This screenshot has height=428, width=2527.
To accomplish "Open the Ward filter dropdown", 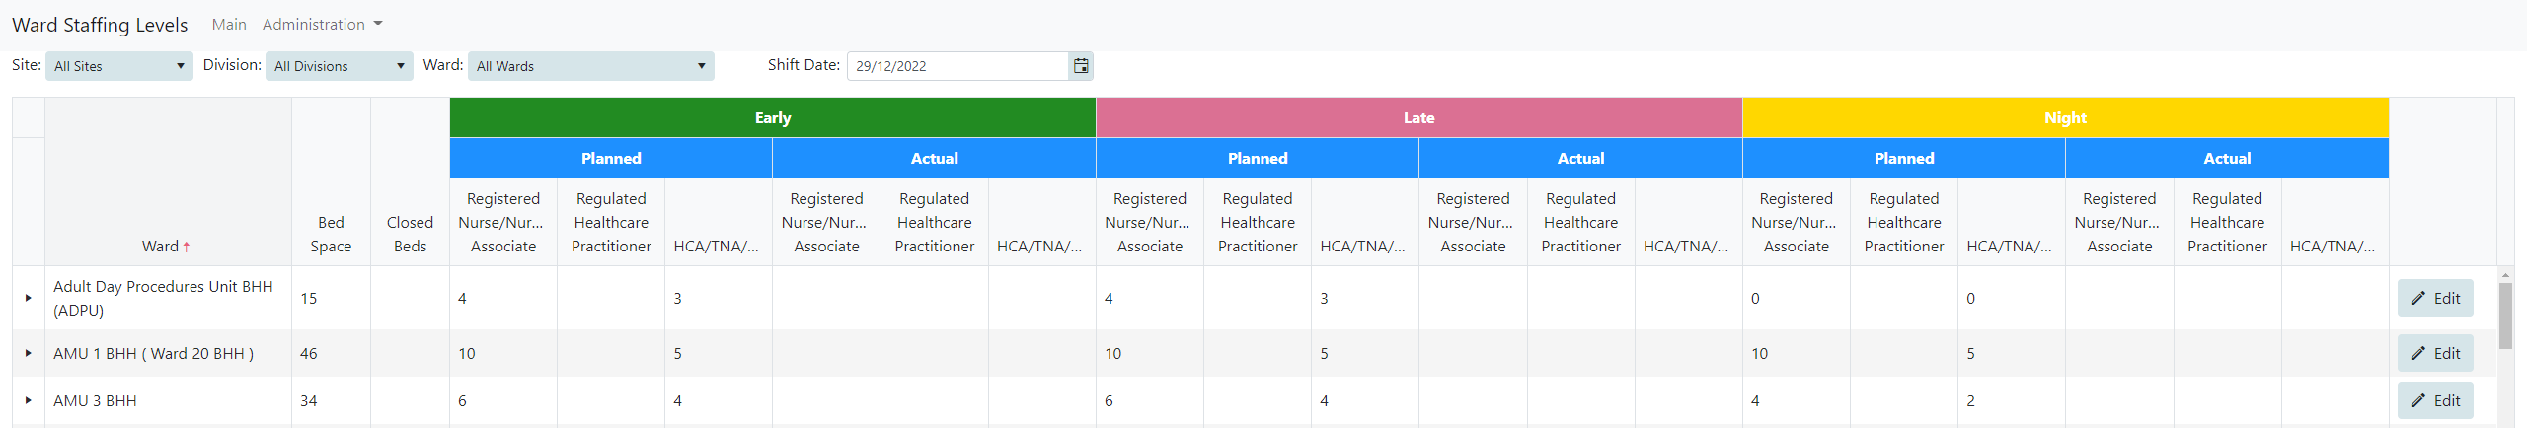I will (x=590, y=66).
